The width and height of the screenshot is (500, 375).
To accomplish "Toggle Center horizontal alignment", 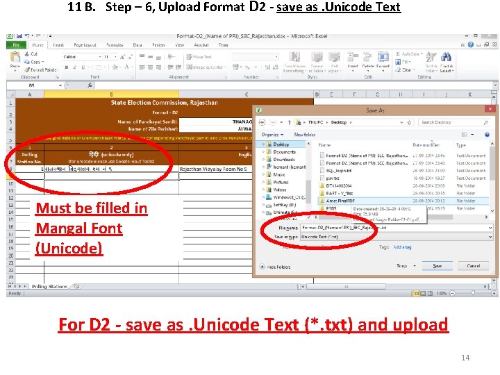I will (x=150, y=67).
